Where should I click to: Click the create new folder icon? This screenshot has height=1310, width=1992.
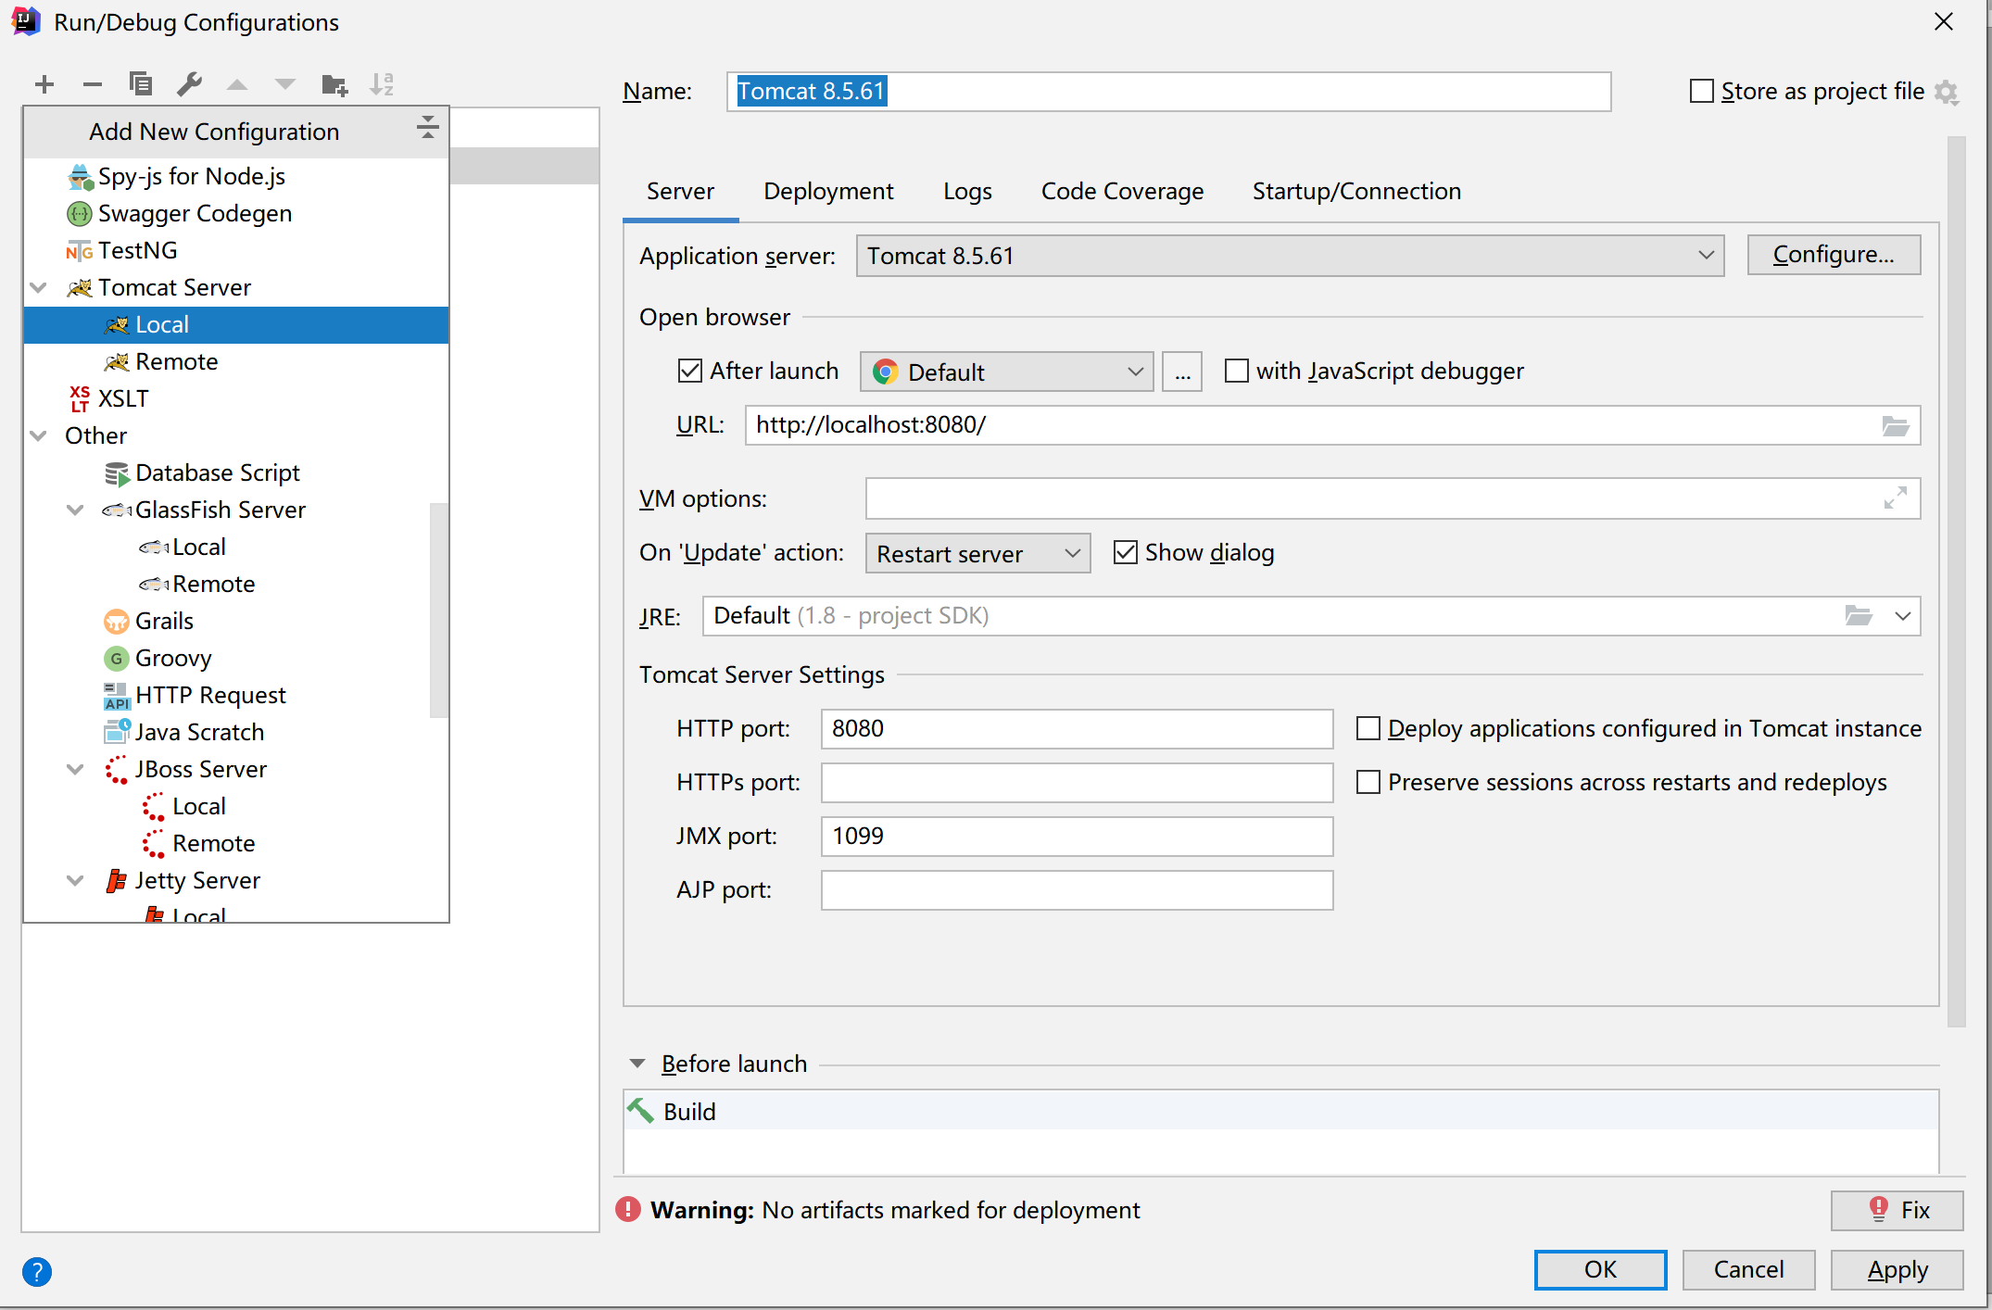click(x=334, y=85)
